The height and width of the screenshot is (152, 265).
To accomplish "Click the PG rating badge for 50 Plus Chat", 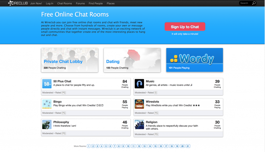I will pyautogui.click(x=64, y=93).
